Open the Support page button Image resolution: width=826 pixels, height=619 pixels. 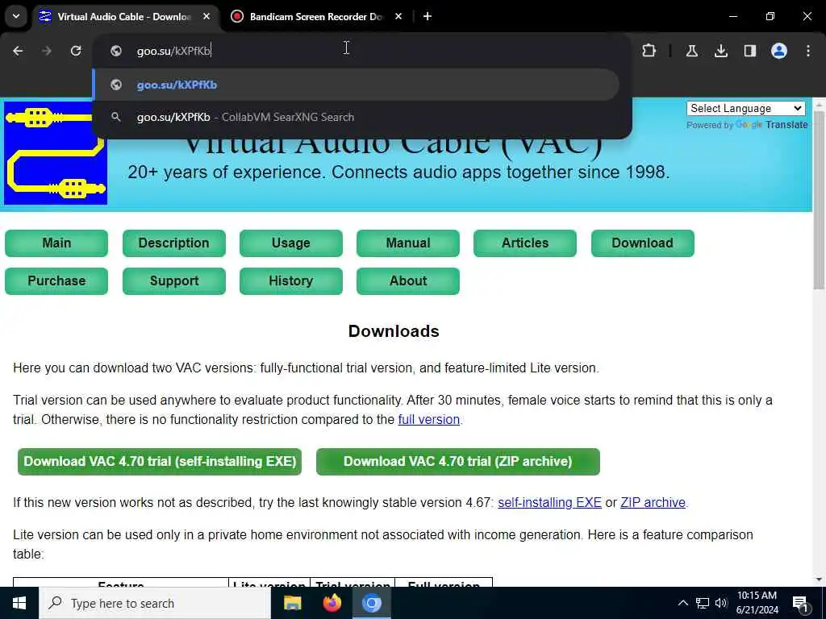[x=174, y=281]
